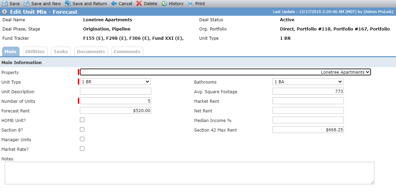Expand the Unit Type dropdown
396x195 pixels.
coord(116,82)
